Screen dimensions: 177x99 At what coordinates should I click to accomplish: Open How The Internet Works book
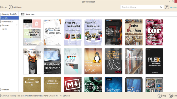pyautogui.click(x=93, y=85)
